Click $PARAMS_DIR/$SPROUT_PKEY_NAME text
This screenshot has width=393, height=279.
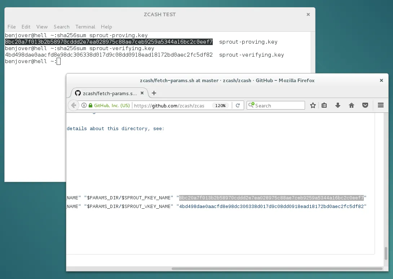[129, 198]
